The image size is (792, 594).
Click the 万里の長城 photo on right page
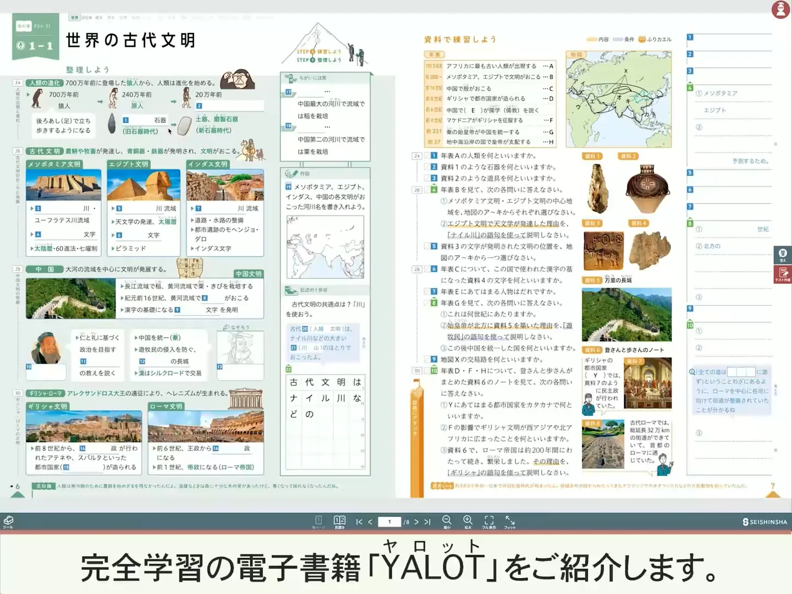626,314
